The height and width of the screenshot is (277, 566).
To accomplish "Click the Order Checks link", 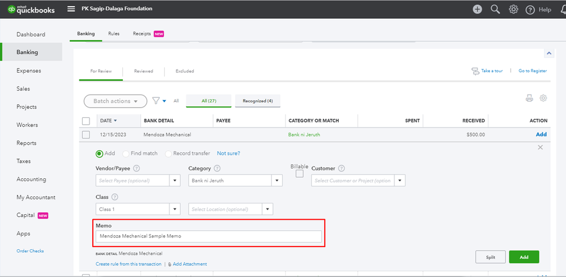I will click(31, 251).
